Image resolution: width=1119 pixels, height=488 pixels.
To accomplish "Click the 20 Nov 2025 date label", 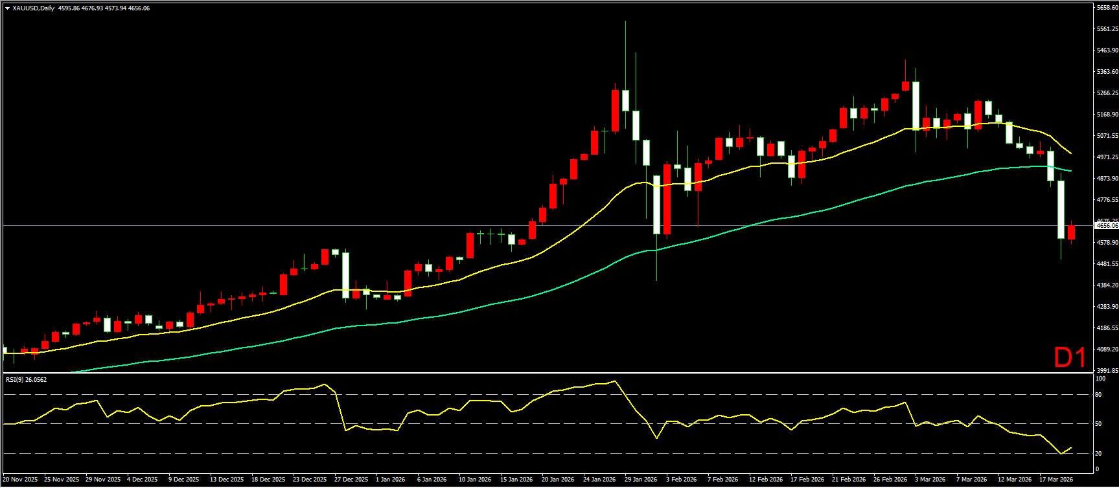I will [20, 480].
